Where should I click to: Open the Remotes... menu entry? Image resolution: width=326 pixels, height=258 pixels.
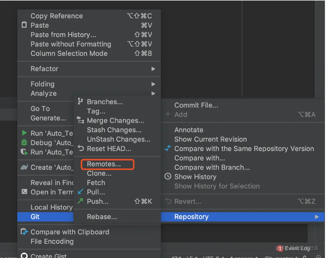[104, 164]
